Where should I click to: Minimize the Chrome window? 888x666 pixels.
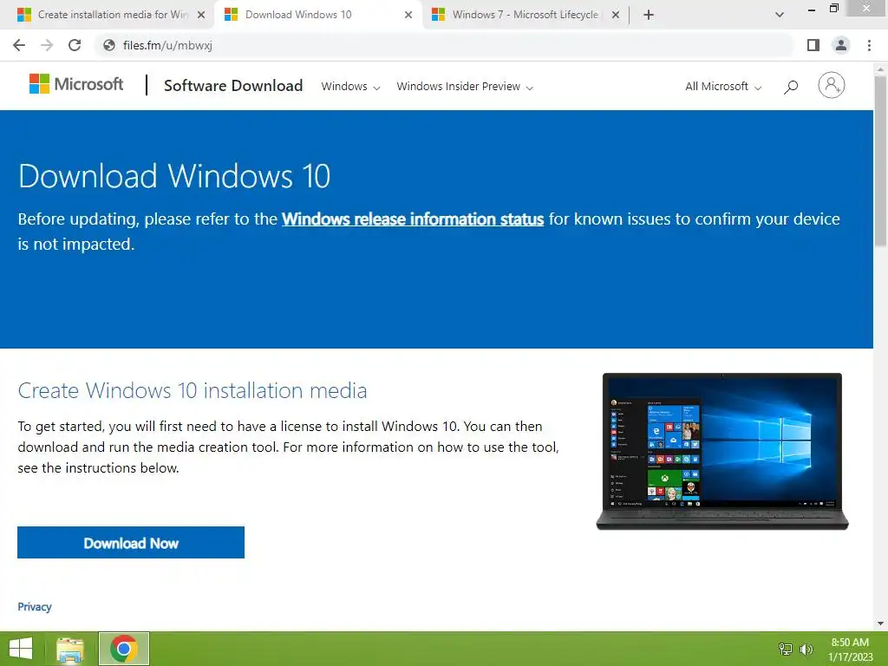point(812,9)
